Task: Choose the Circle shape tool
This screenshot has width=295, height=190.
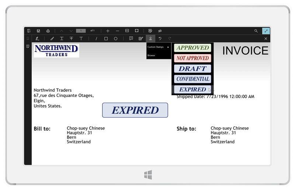Action: click(x=115, y=39)
